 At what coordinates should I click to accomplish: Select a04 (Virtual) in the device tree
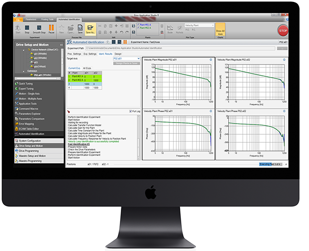pos(40,66)
